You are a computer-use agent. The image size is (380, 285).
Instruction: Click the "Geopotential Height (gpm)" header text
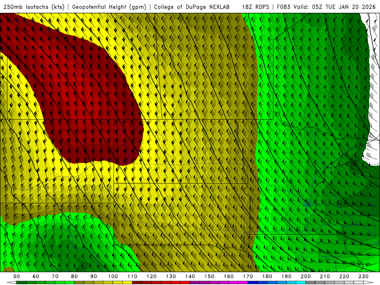(109, 7)
